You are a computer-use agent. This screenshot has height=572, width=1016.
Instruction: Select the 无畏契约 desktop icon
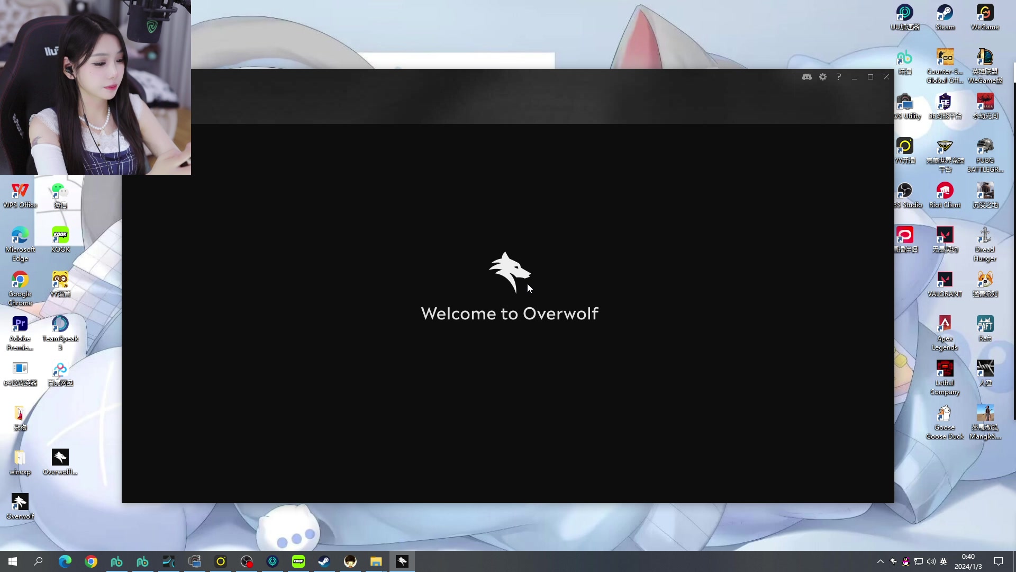945,239
